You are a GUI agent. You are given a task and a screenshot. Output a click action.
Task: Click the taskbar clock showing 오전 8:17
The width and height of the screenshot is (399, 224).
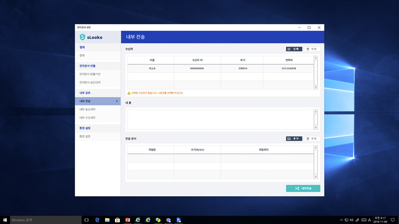click(379, 220)
